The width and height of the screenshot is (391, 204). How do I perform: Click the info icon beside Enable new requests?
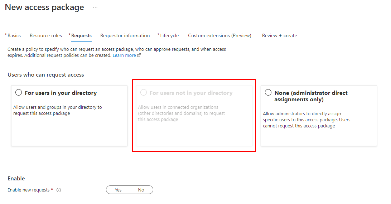click(59, 190)
